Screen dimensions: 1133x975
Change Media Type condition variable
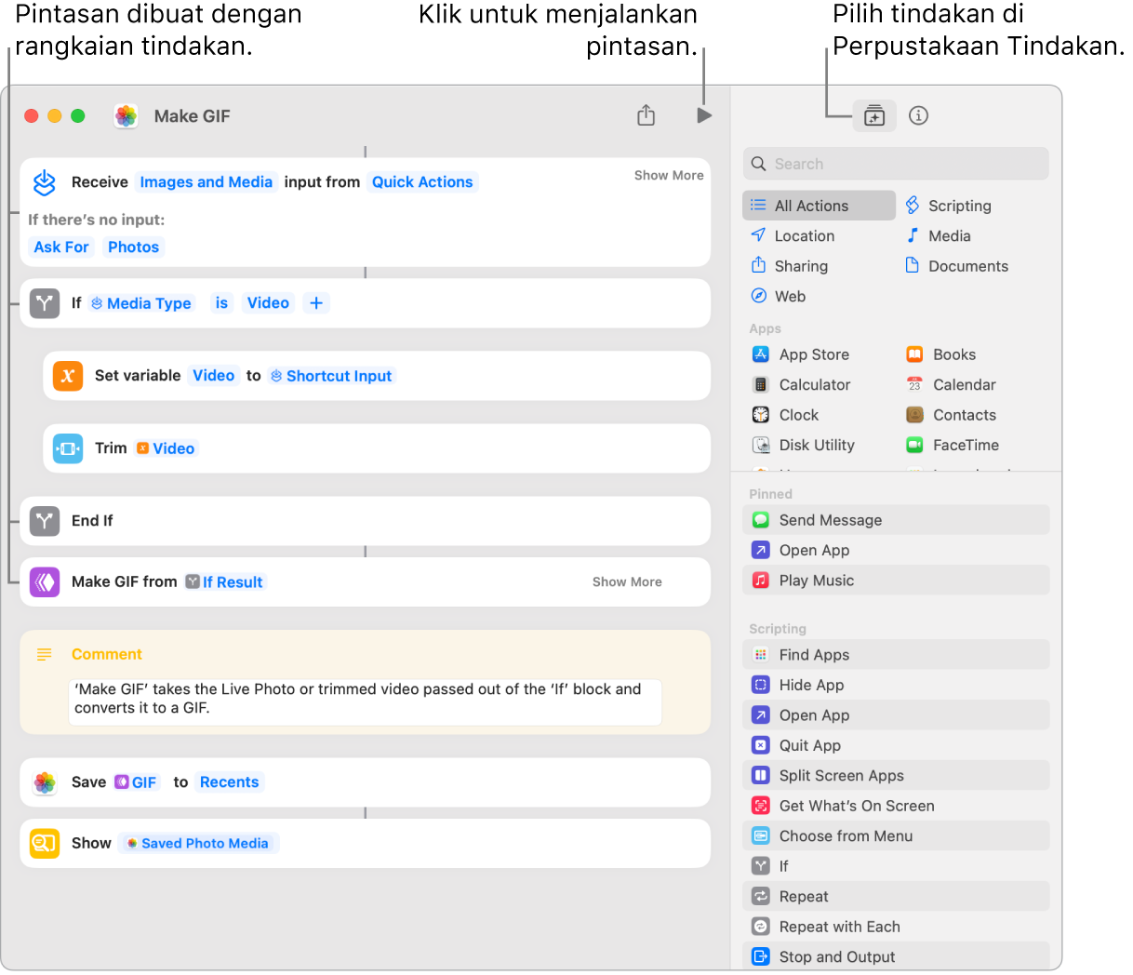(141, 303)
